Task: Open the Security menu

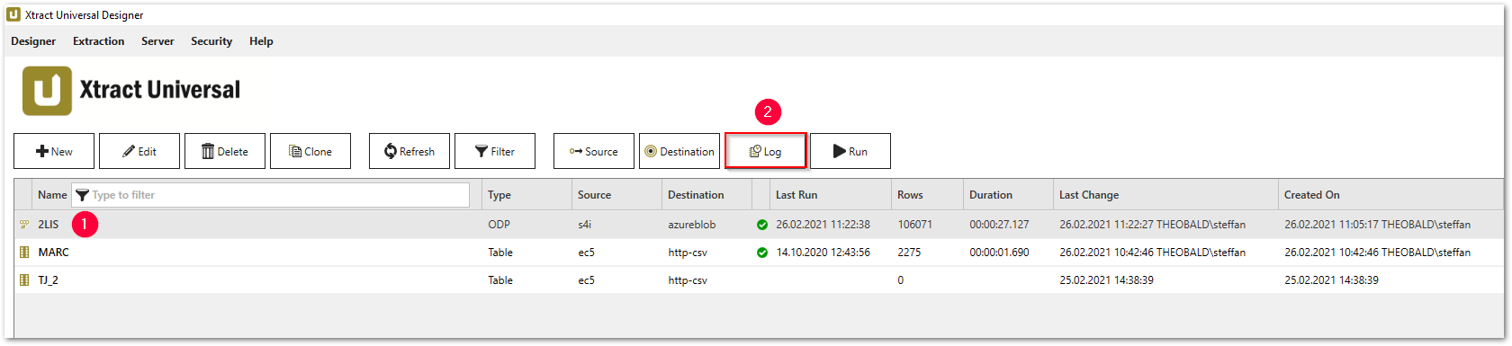Action: click(x=211, y=41)
